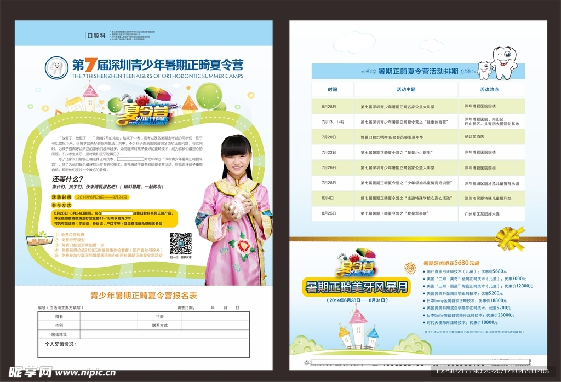Click the 暑期正畸美牙风暴月 banner

(357, 286)
